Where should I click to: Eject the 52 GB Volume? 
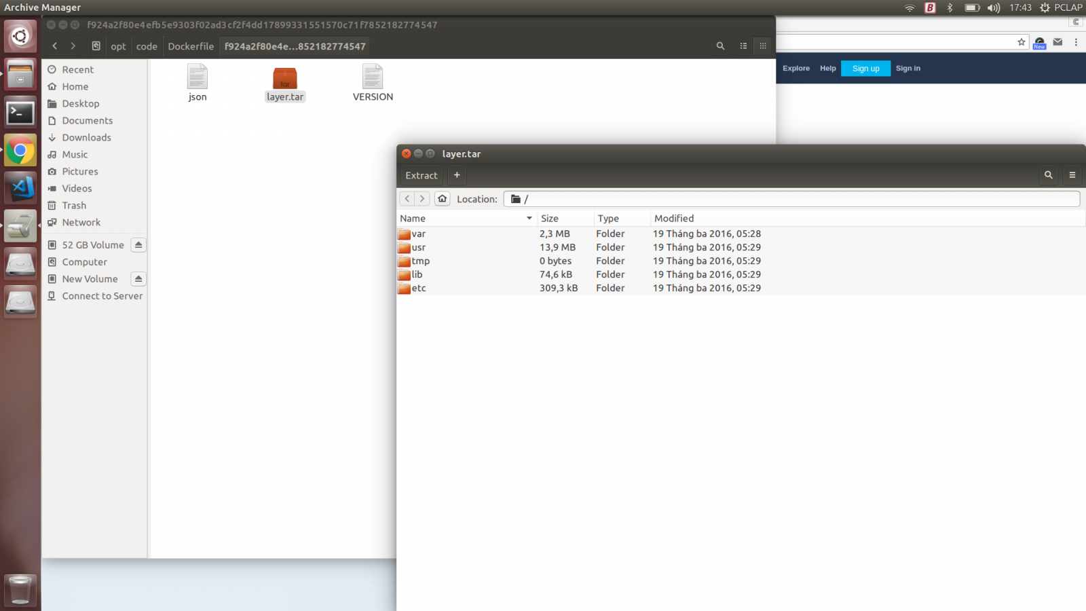pos(138,245)
